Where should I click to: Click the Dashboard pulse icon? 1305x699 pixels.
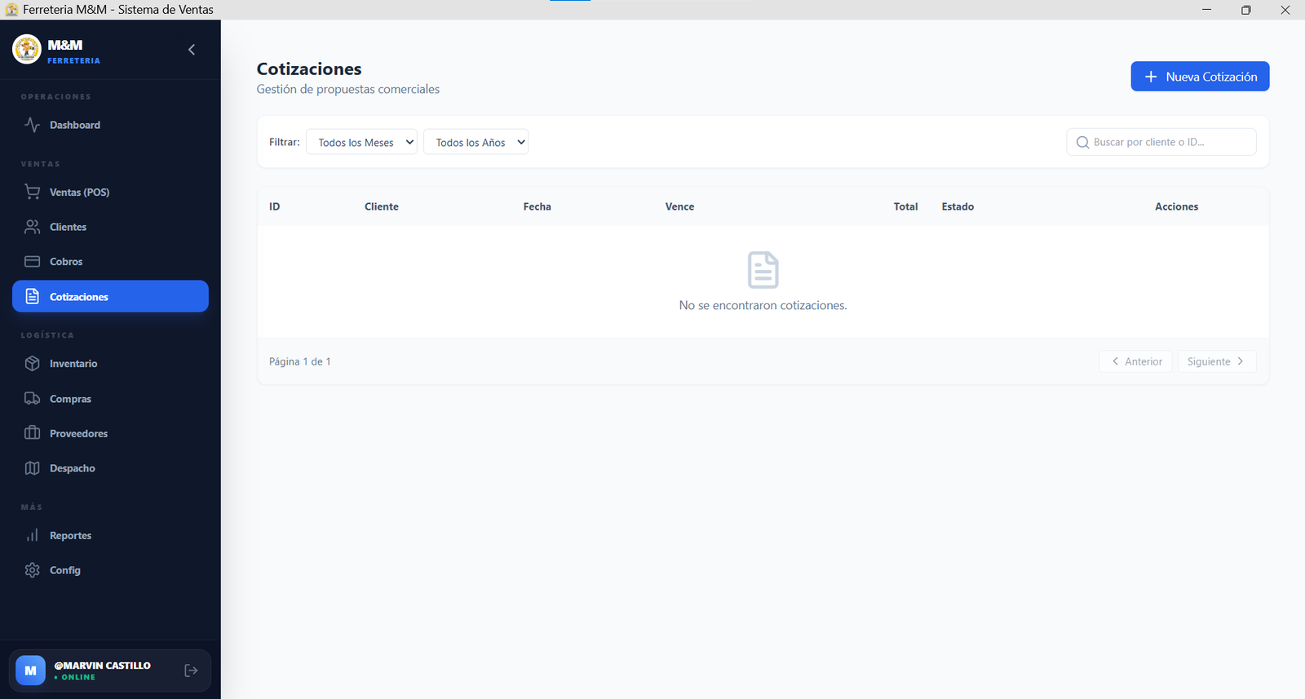[x=32, y=125]
